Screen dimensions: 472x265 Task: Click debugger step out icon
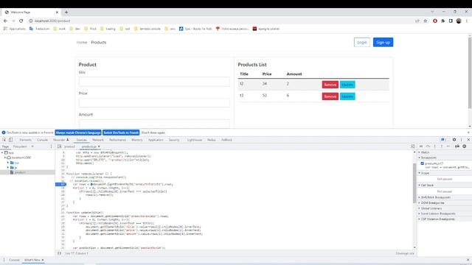click(441, 146)
